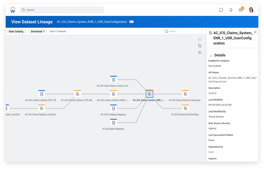This screenshot has width=264, height=169.
Task: Select the highlighted AC_ICS_Claims_System_ENR_1 node
Action: click(x=149, y=94)
